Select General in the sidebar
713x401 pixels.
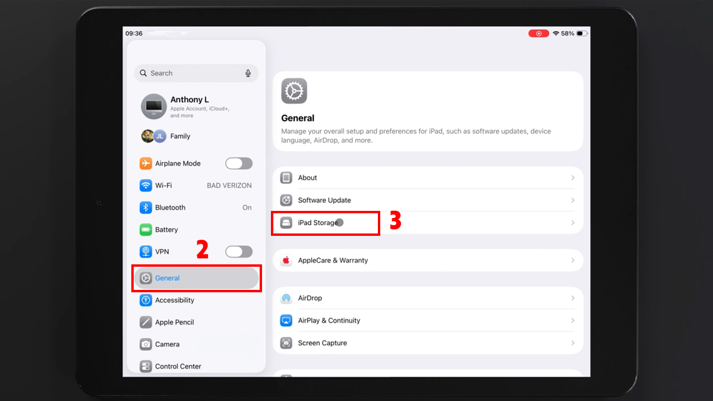click(196, 278)
